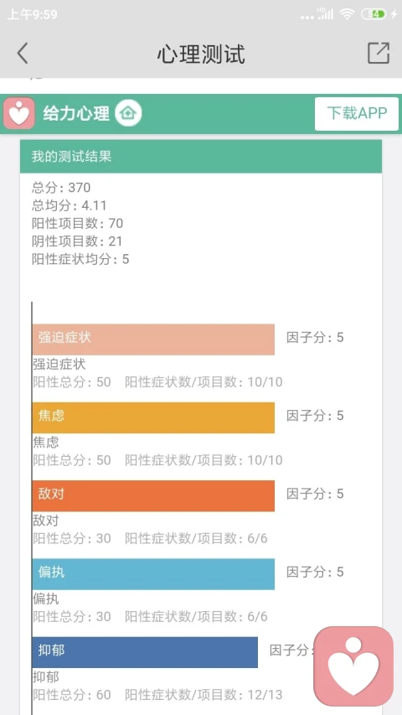This screenshot has height=715, width=402.
Task: Tap the back arrow icon
Action: coord(23,54)
